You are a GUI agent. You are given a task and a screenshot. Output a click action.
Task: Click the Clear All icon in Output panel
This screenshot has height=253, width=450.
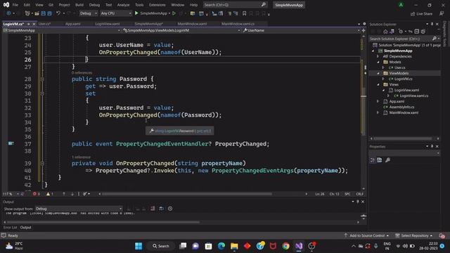pos(153,209)
